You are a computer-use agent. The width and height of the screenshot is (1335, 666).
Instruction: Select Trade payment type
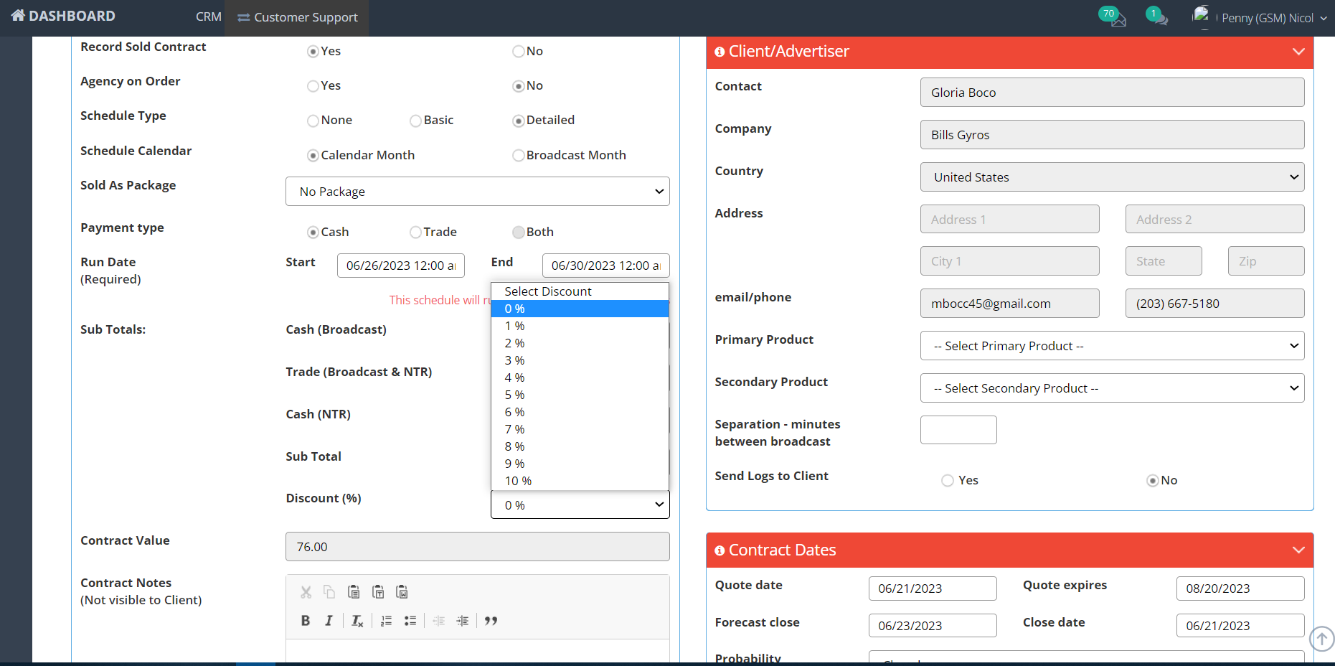point(415,233)
